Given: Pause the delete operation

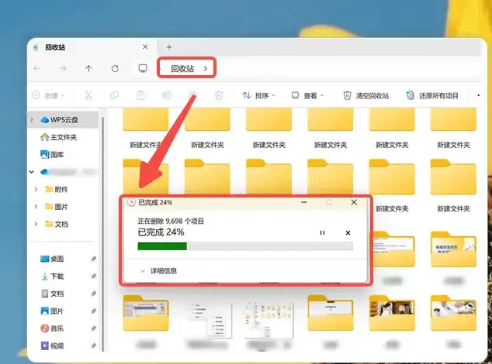Looking at the screenshot, I should [x=322, y=233].
